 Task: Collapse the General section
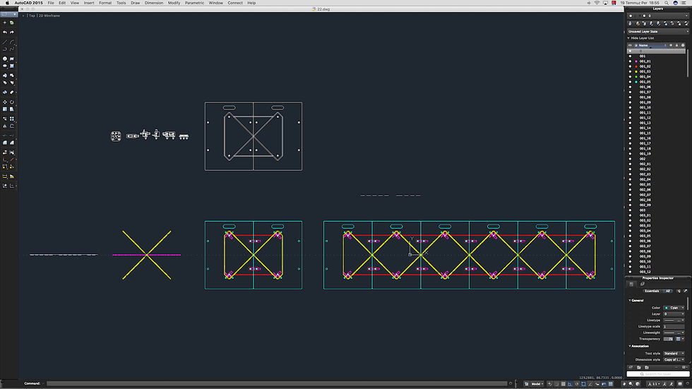click(630, 300)
